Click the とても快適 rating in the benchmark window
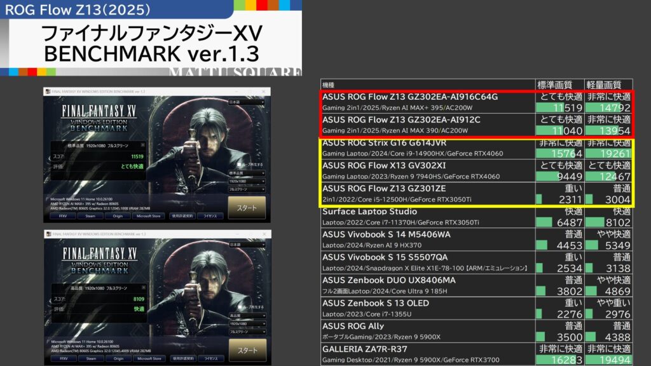This screenshot has height=366, width=651. click(132, 166)
